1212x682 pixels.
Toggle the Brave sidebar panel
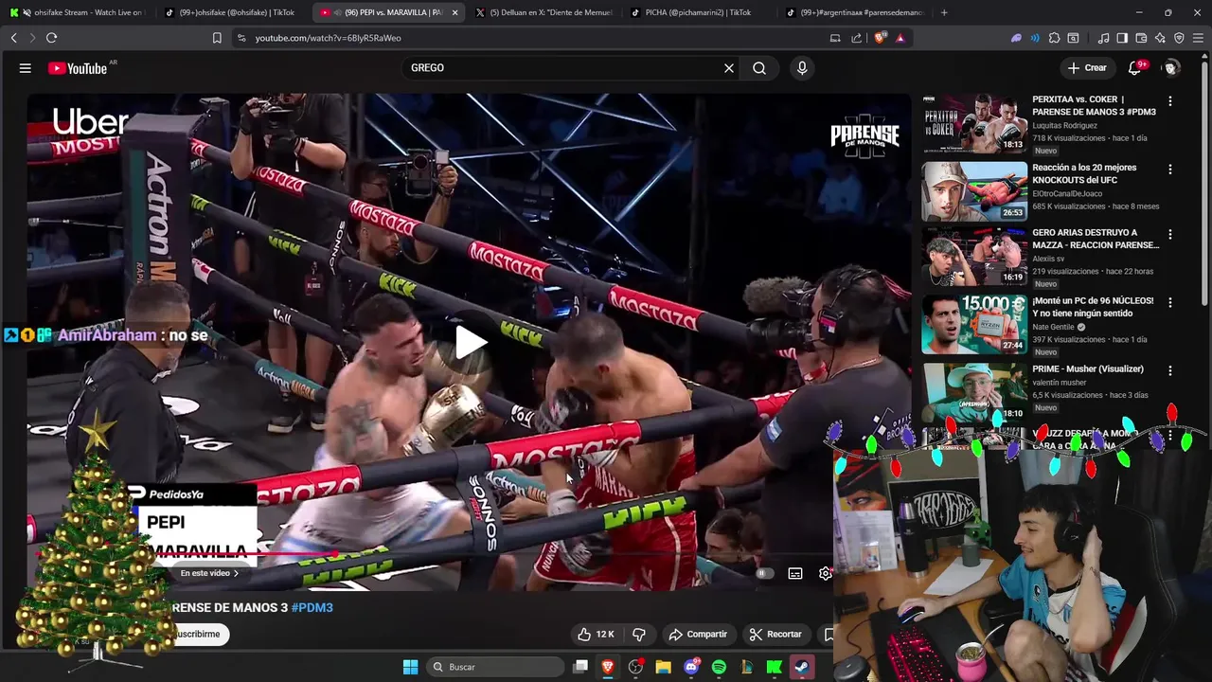1122,38
